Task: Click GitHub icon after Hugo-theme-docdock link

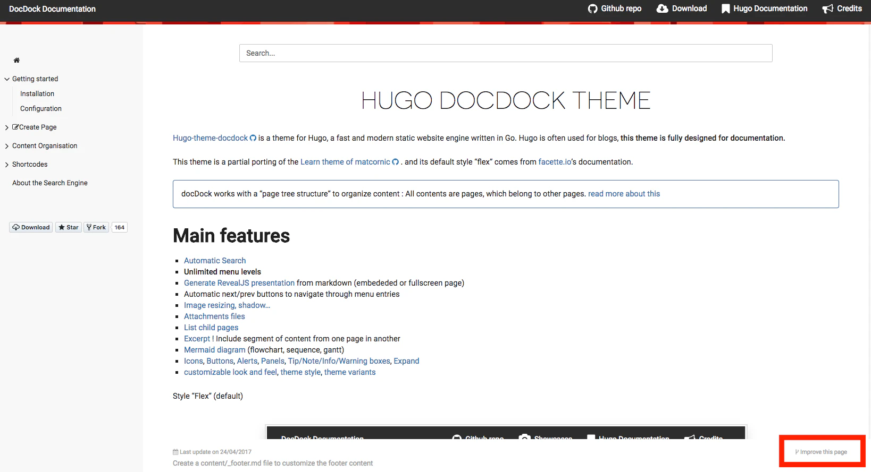Action: 253,138
